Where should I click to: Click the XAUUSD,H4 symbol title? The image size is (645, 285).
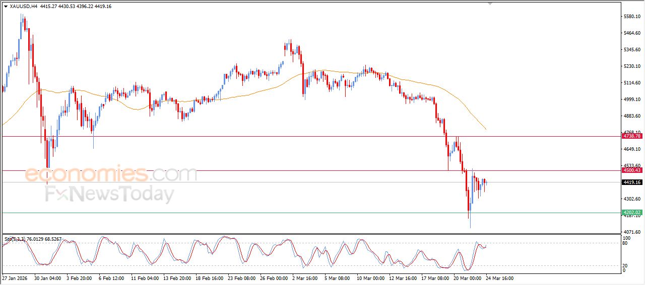24,7
